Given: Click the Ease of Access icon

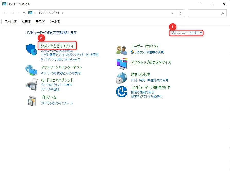Looking at the screenshot, I should (x=122, y=92).
